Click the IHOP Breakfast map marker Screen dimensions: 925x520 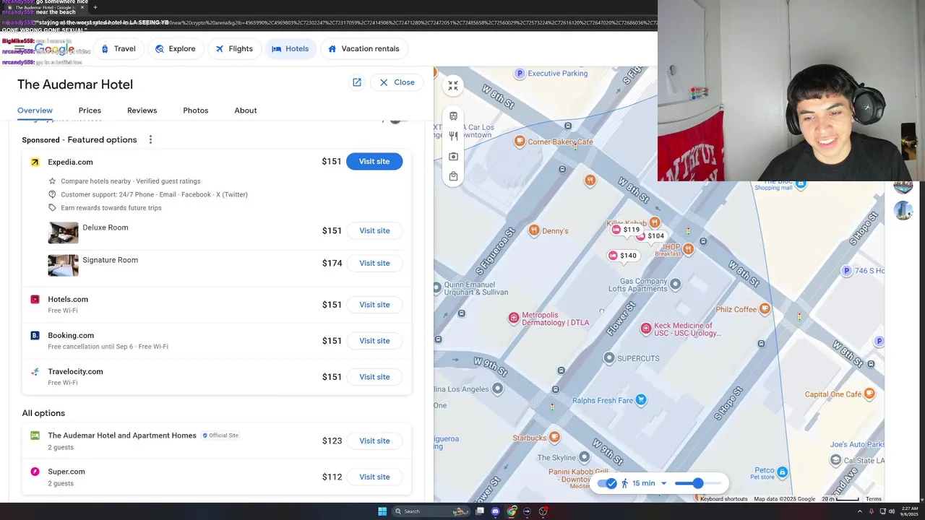coord(688,249)
